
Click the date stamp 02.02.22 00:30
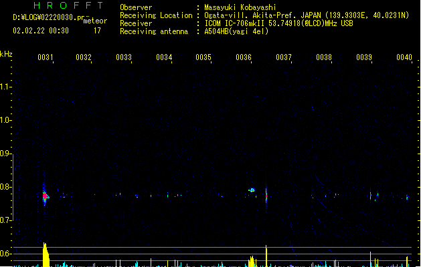point(41,31)
